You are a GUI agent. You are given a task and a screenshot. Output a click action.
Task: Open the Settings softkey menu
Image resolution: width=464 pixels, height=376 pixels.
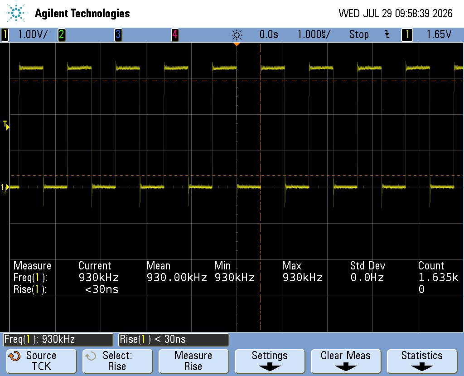pyautogui.click(x=270, y=361)
